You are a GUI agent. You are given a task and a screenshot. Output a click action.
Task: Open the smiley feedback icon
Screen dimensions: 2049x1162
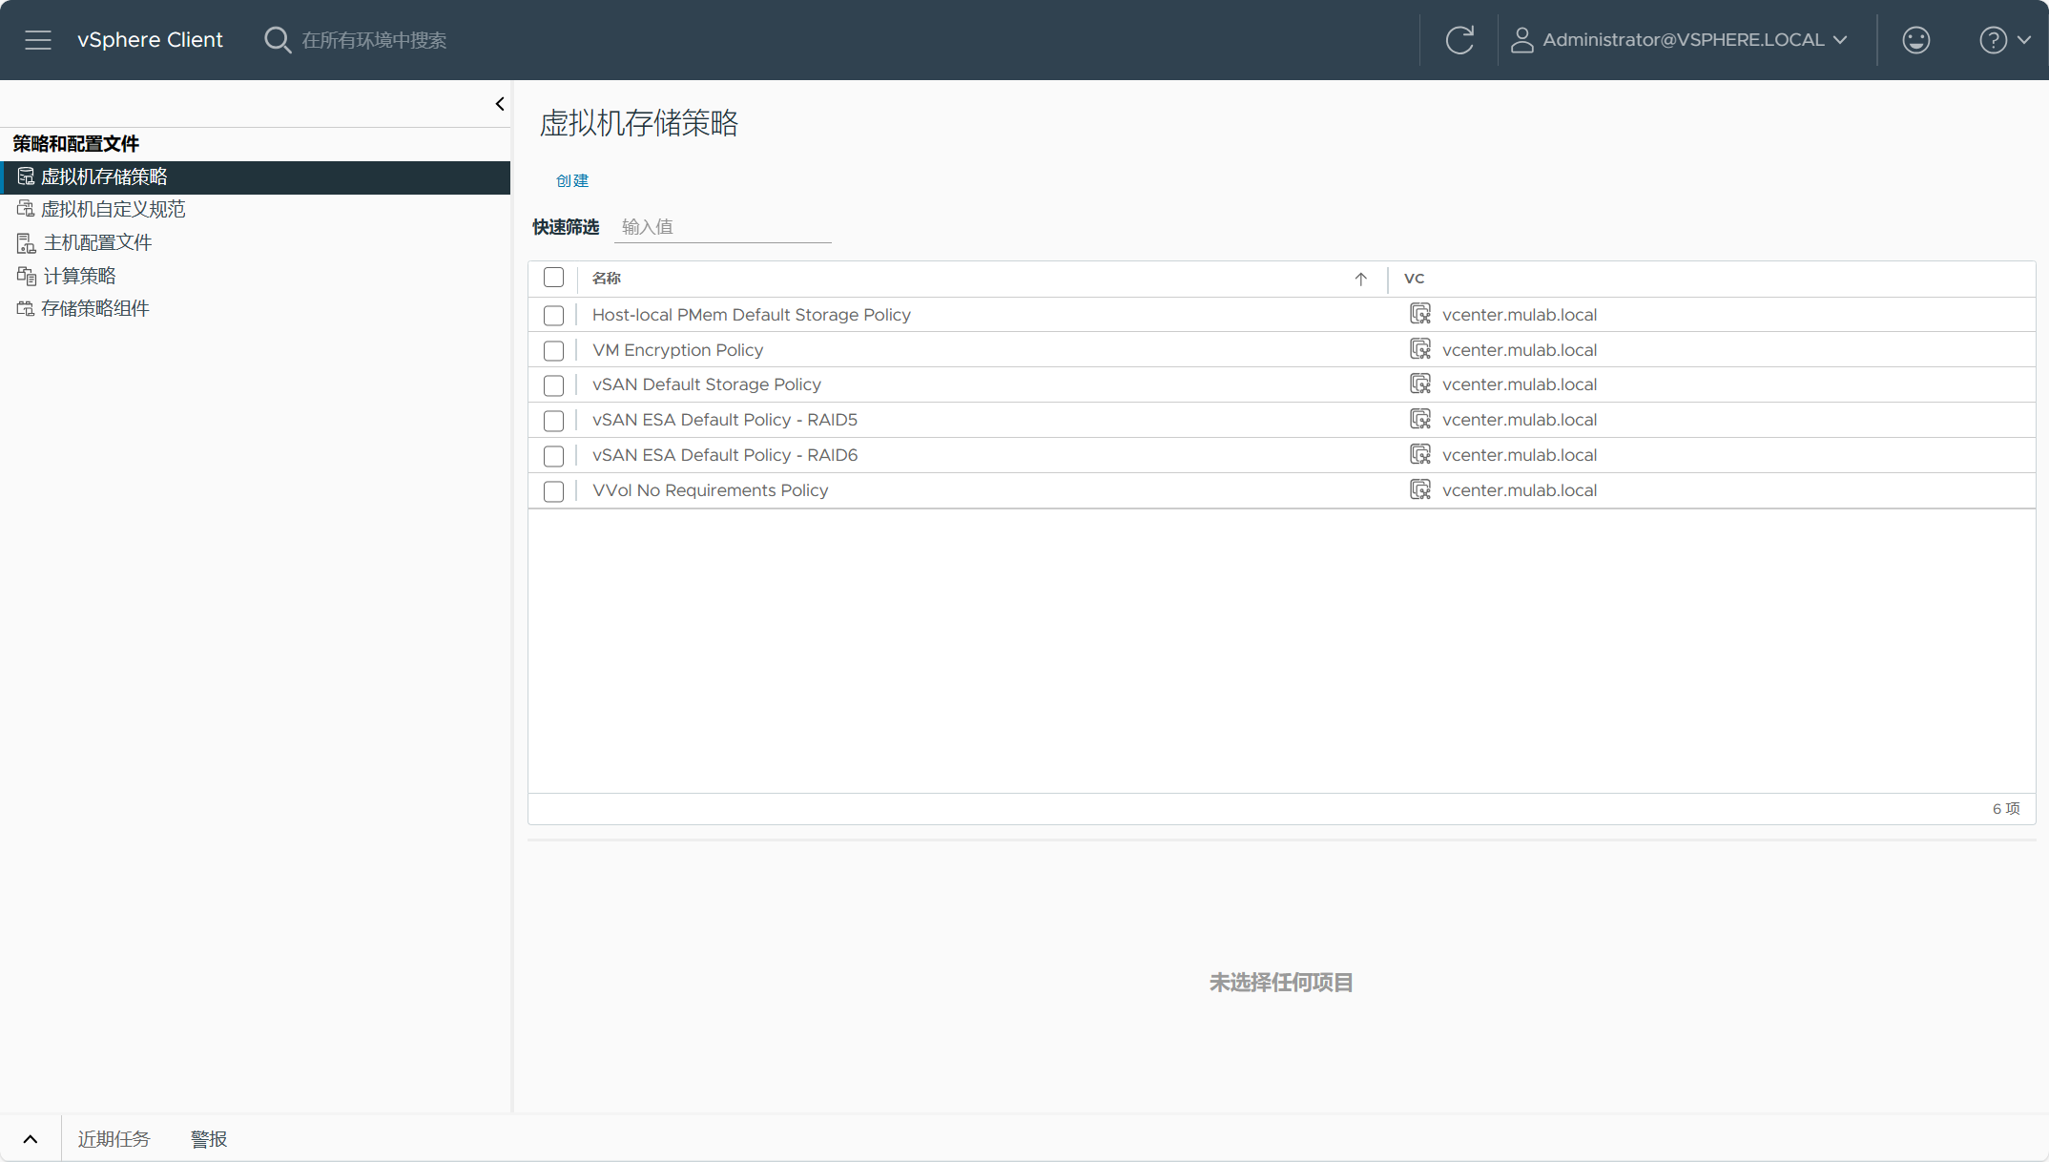point(1915,40)
